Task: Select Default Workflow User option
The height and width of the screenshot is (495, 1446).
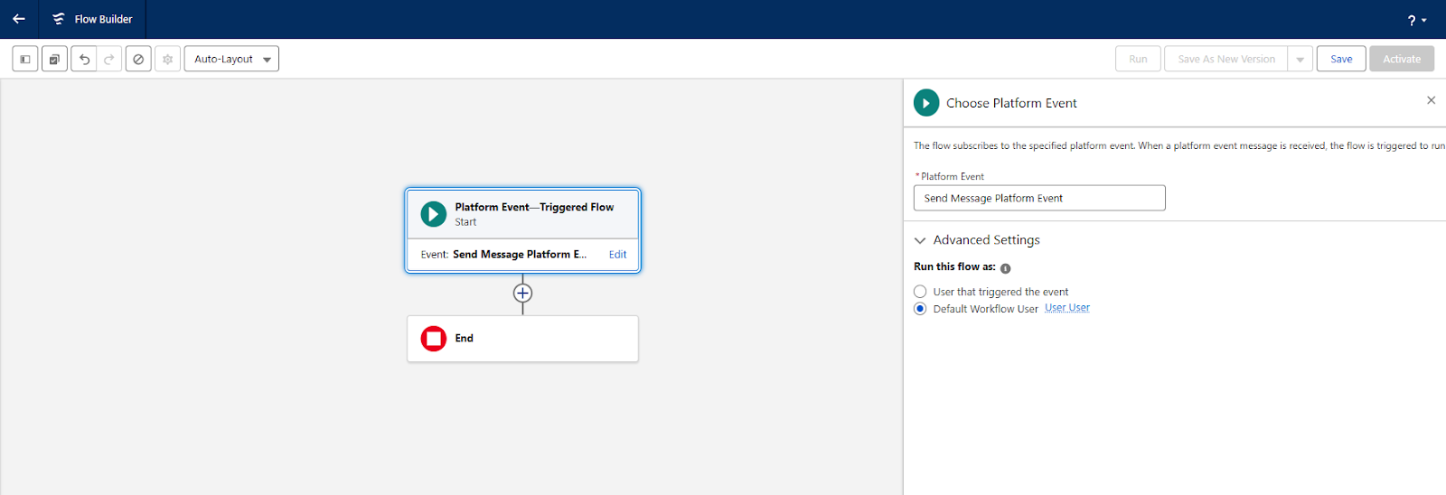Action: tap(920, 309)
